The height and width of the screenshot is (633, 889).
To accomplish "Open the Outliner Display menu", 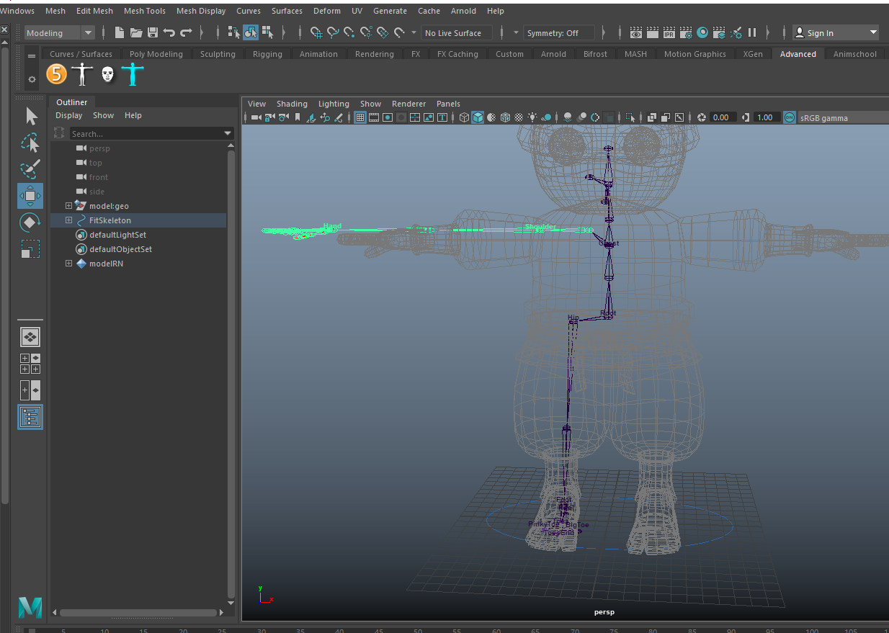I will click(69, 115).
